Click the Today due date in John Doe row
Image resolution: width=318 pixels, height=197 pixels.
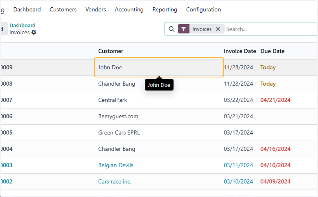(268, 67)
